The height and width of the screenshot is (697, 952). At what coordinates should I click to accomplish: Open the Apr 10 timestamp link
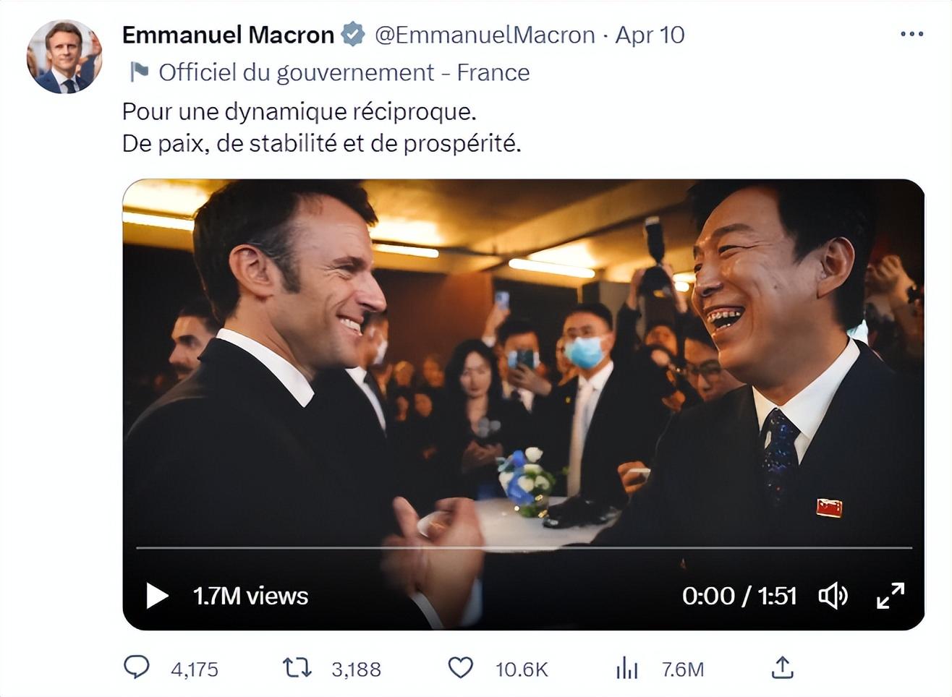click(x=650, y=35)
